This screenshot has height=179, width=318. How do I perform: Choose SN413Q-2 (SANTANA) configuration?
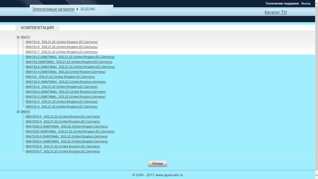click(70, 67)
